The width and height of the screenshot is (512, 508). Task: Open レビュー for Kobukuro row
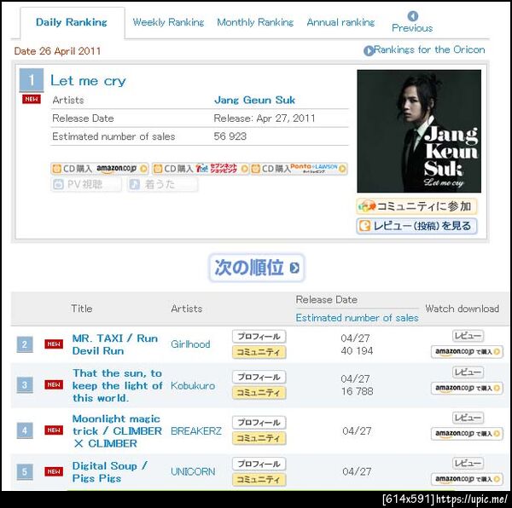point(468,372)
